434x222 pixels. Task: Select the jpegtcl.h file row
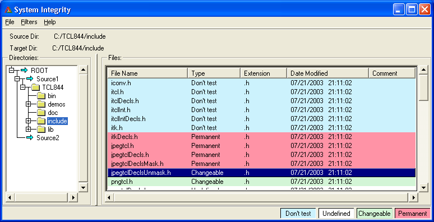pyautogui.click(x=261, y=146)
